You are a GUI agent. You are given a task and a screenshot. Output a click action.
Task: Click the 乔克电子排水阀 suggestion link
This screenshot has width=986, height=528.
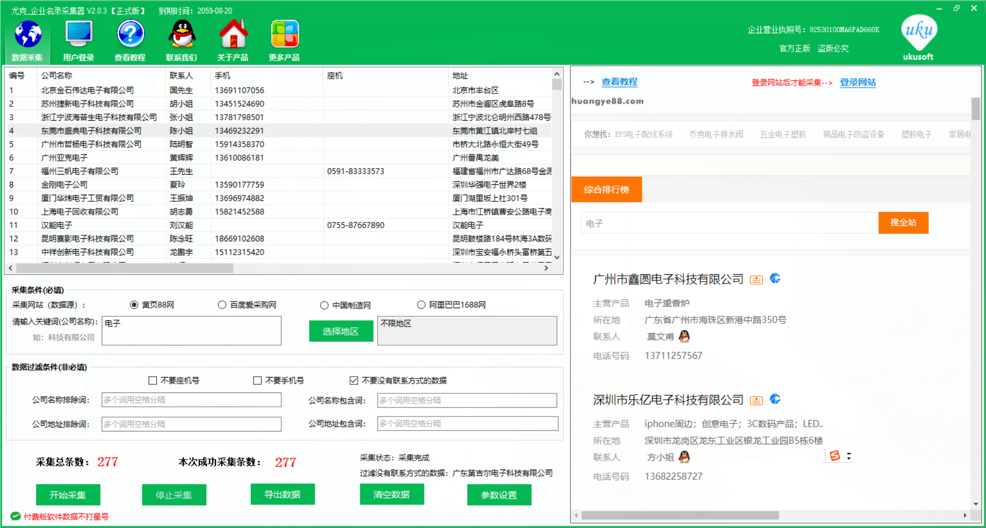716,135
